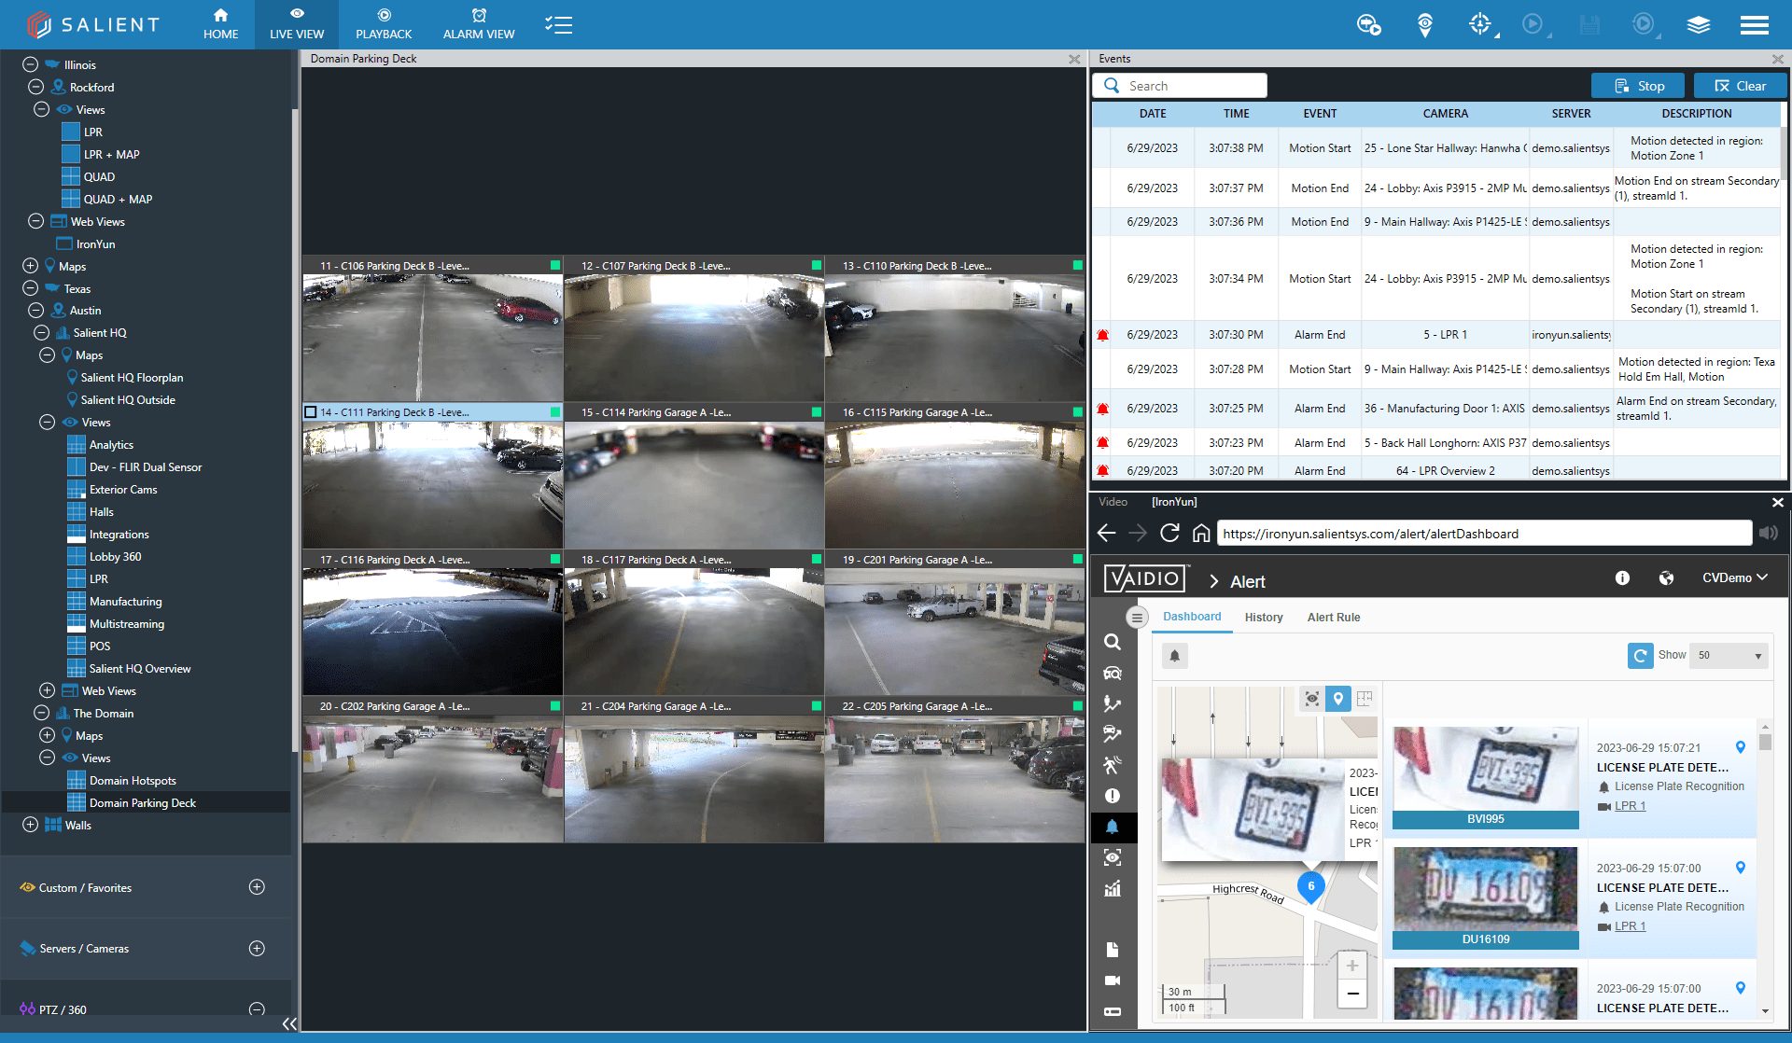Open the hamburger menu in top bar

point(1754,25)
